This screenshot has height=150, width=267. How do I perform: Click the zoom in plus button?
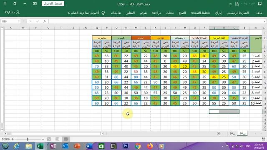(13, 139)
